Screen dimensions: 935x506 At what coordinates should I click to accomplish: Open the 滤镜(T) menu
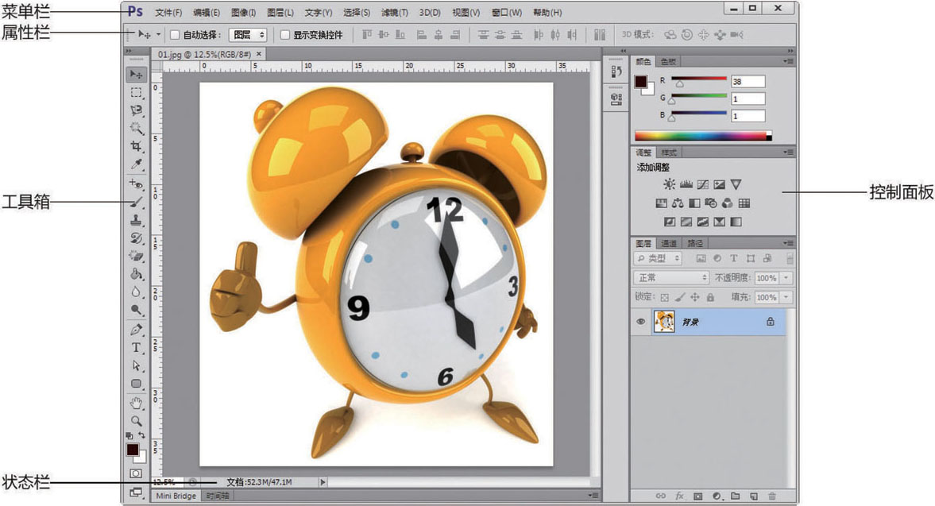395,13
